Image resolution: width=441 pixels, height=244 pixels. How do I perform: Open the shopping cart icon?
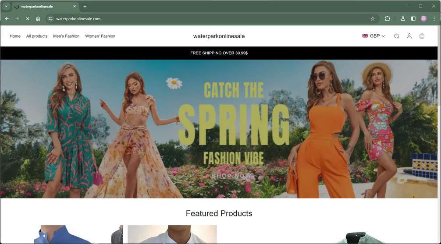tap(422, 36)
